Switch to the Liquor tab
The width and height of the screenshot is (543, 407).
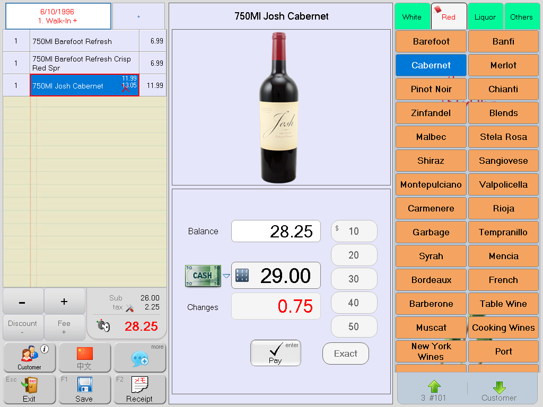pyautogui.click(x=485, y=16)
